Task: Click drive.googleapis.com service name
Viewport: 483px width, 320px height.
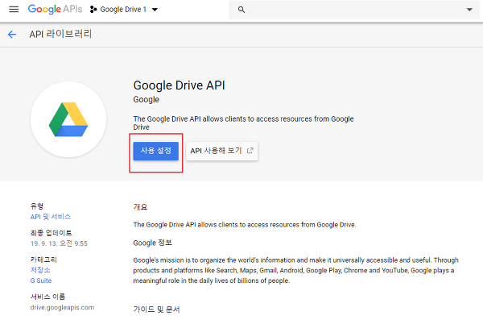Action: [62, 307]
